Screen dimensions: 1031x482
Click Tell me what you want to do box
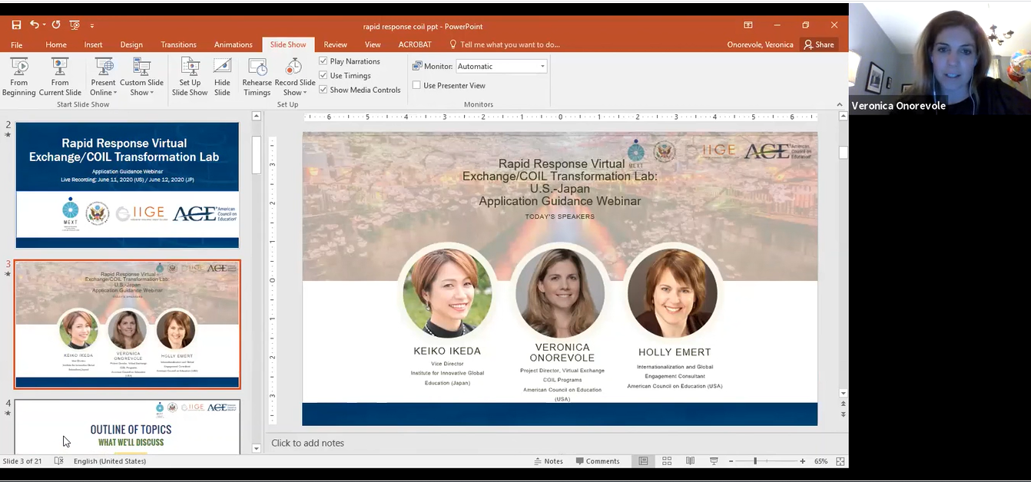click(x=505, y=45)
